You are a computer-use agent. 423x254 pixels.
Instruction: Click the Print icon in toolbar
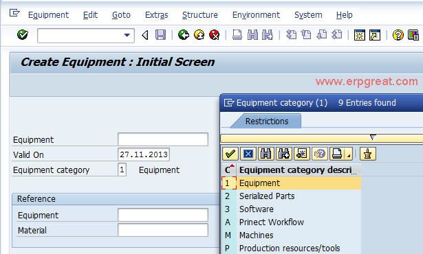tap(237, 35)
